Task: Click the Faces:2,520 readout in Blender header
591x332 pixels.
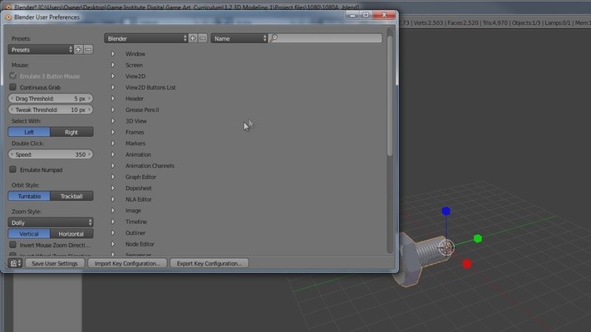Action: [x=462, y=23]
